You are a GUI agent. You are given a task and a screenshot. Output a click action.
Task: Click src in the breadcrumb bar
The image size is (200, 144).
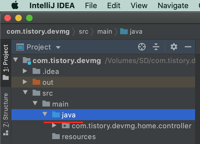(83, 32)
